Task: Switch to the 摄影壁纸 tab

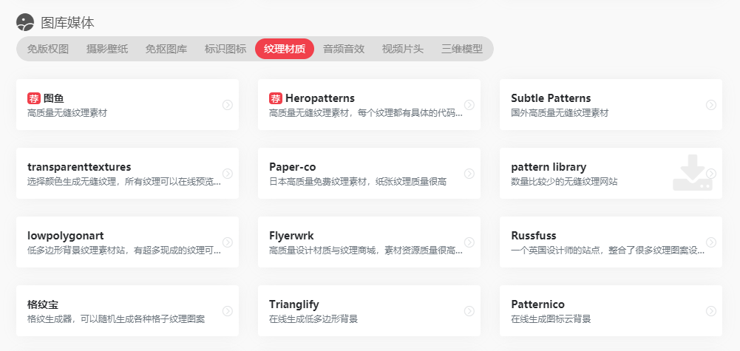Action: click(107, 49)
